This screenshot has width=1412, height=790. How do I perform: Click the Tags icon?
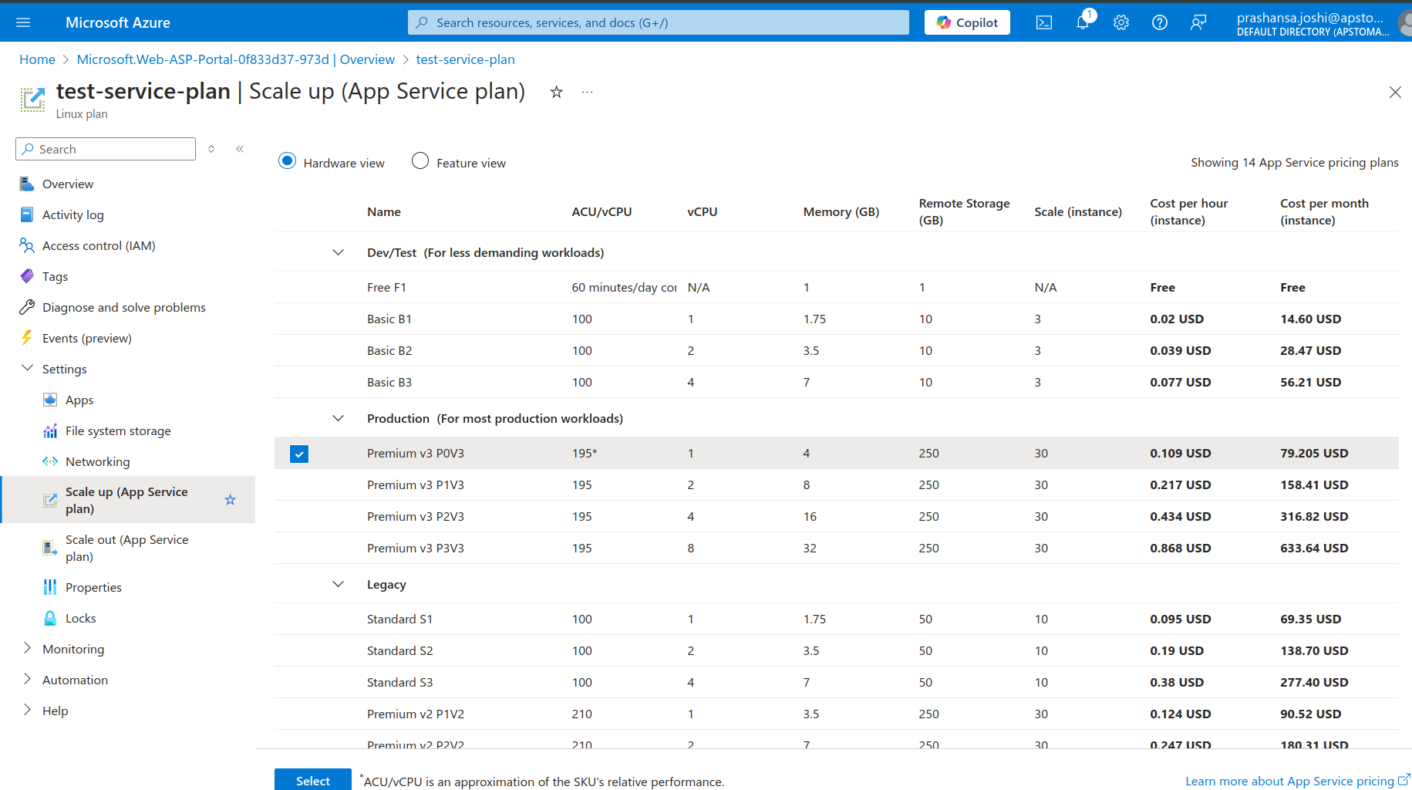tap(27, 276)
